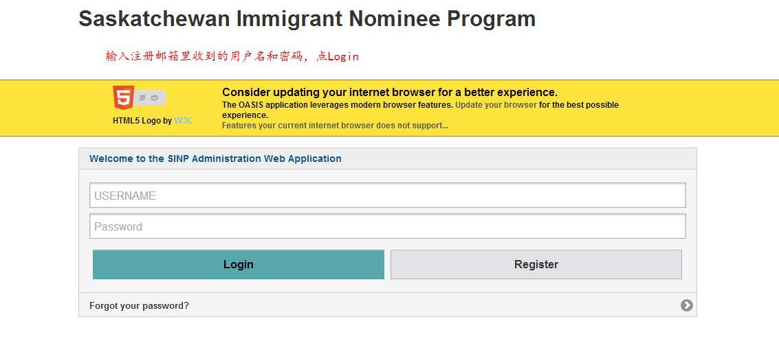The image size is (779, 363).
Task: Follow the "Update your browser" link
Action: click(x=496, y=105)
